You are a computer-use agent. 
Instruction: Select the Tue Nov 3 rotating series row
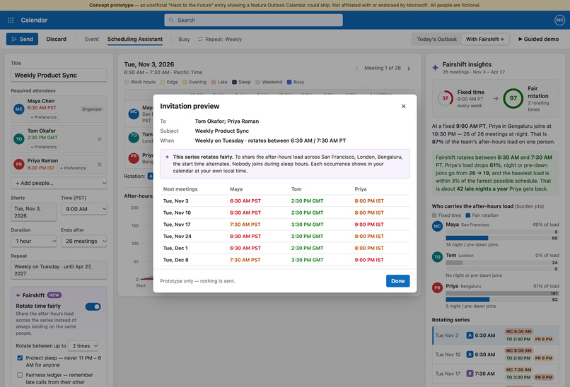point(496,335)
